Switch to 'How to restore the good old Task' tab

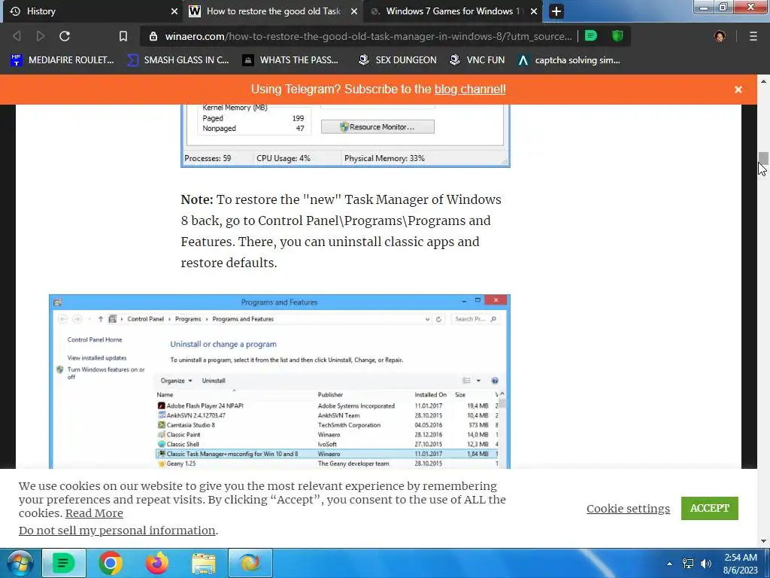click(x=272, y=11)
